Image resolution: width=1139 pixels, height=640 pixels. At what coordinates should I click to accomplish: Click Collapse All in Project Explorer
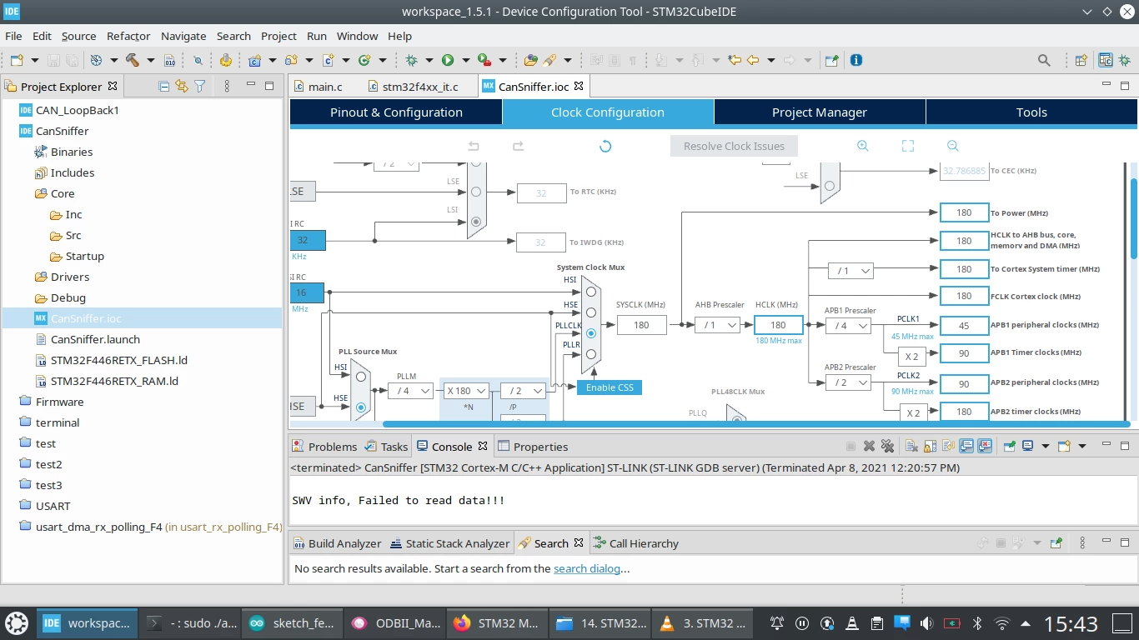pyautogui.click(x=163, y=86)
